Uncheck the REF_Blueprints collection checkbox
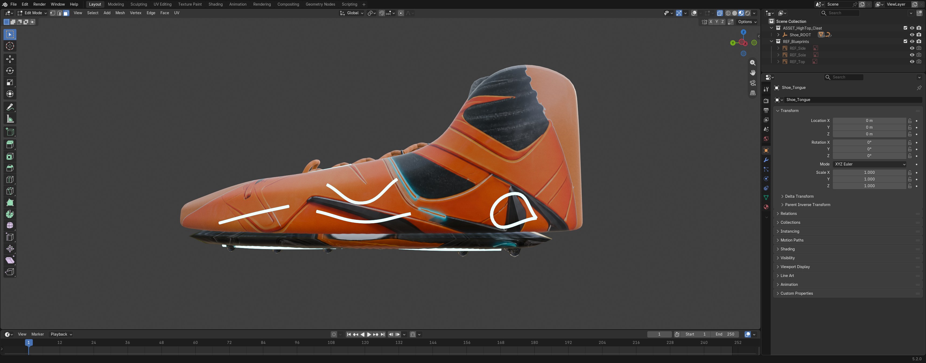 905,42
